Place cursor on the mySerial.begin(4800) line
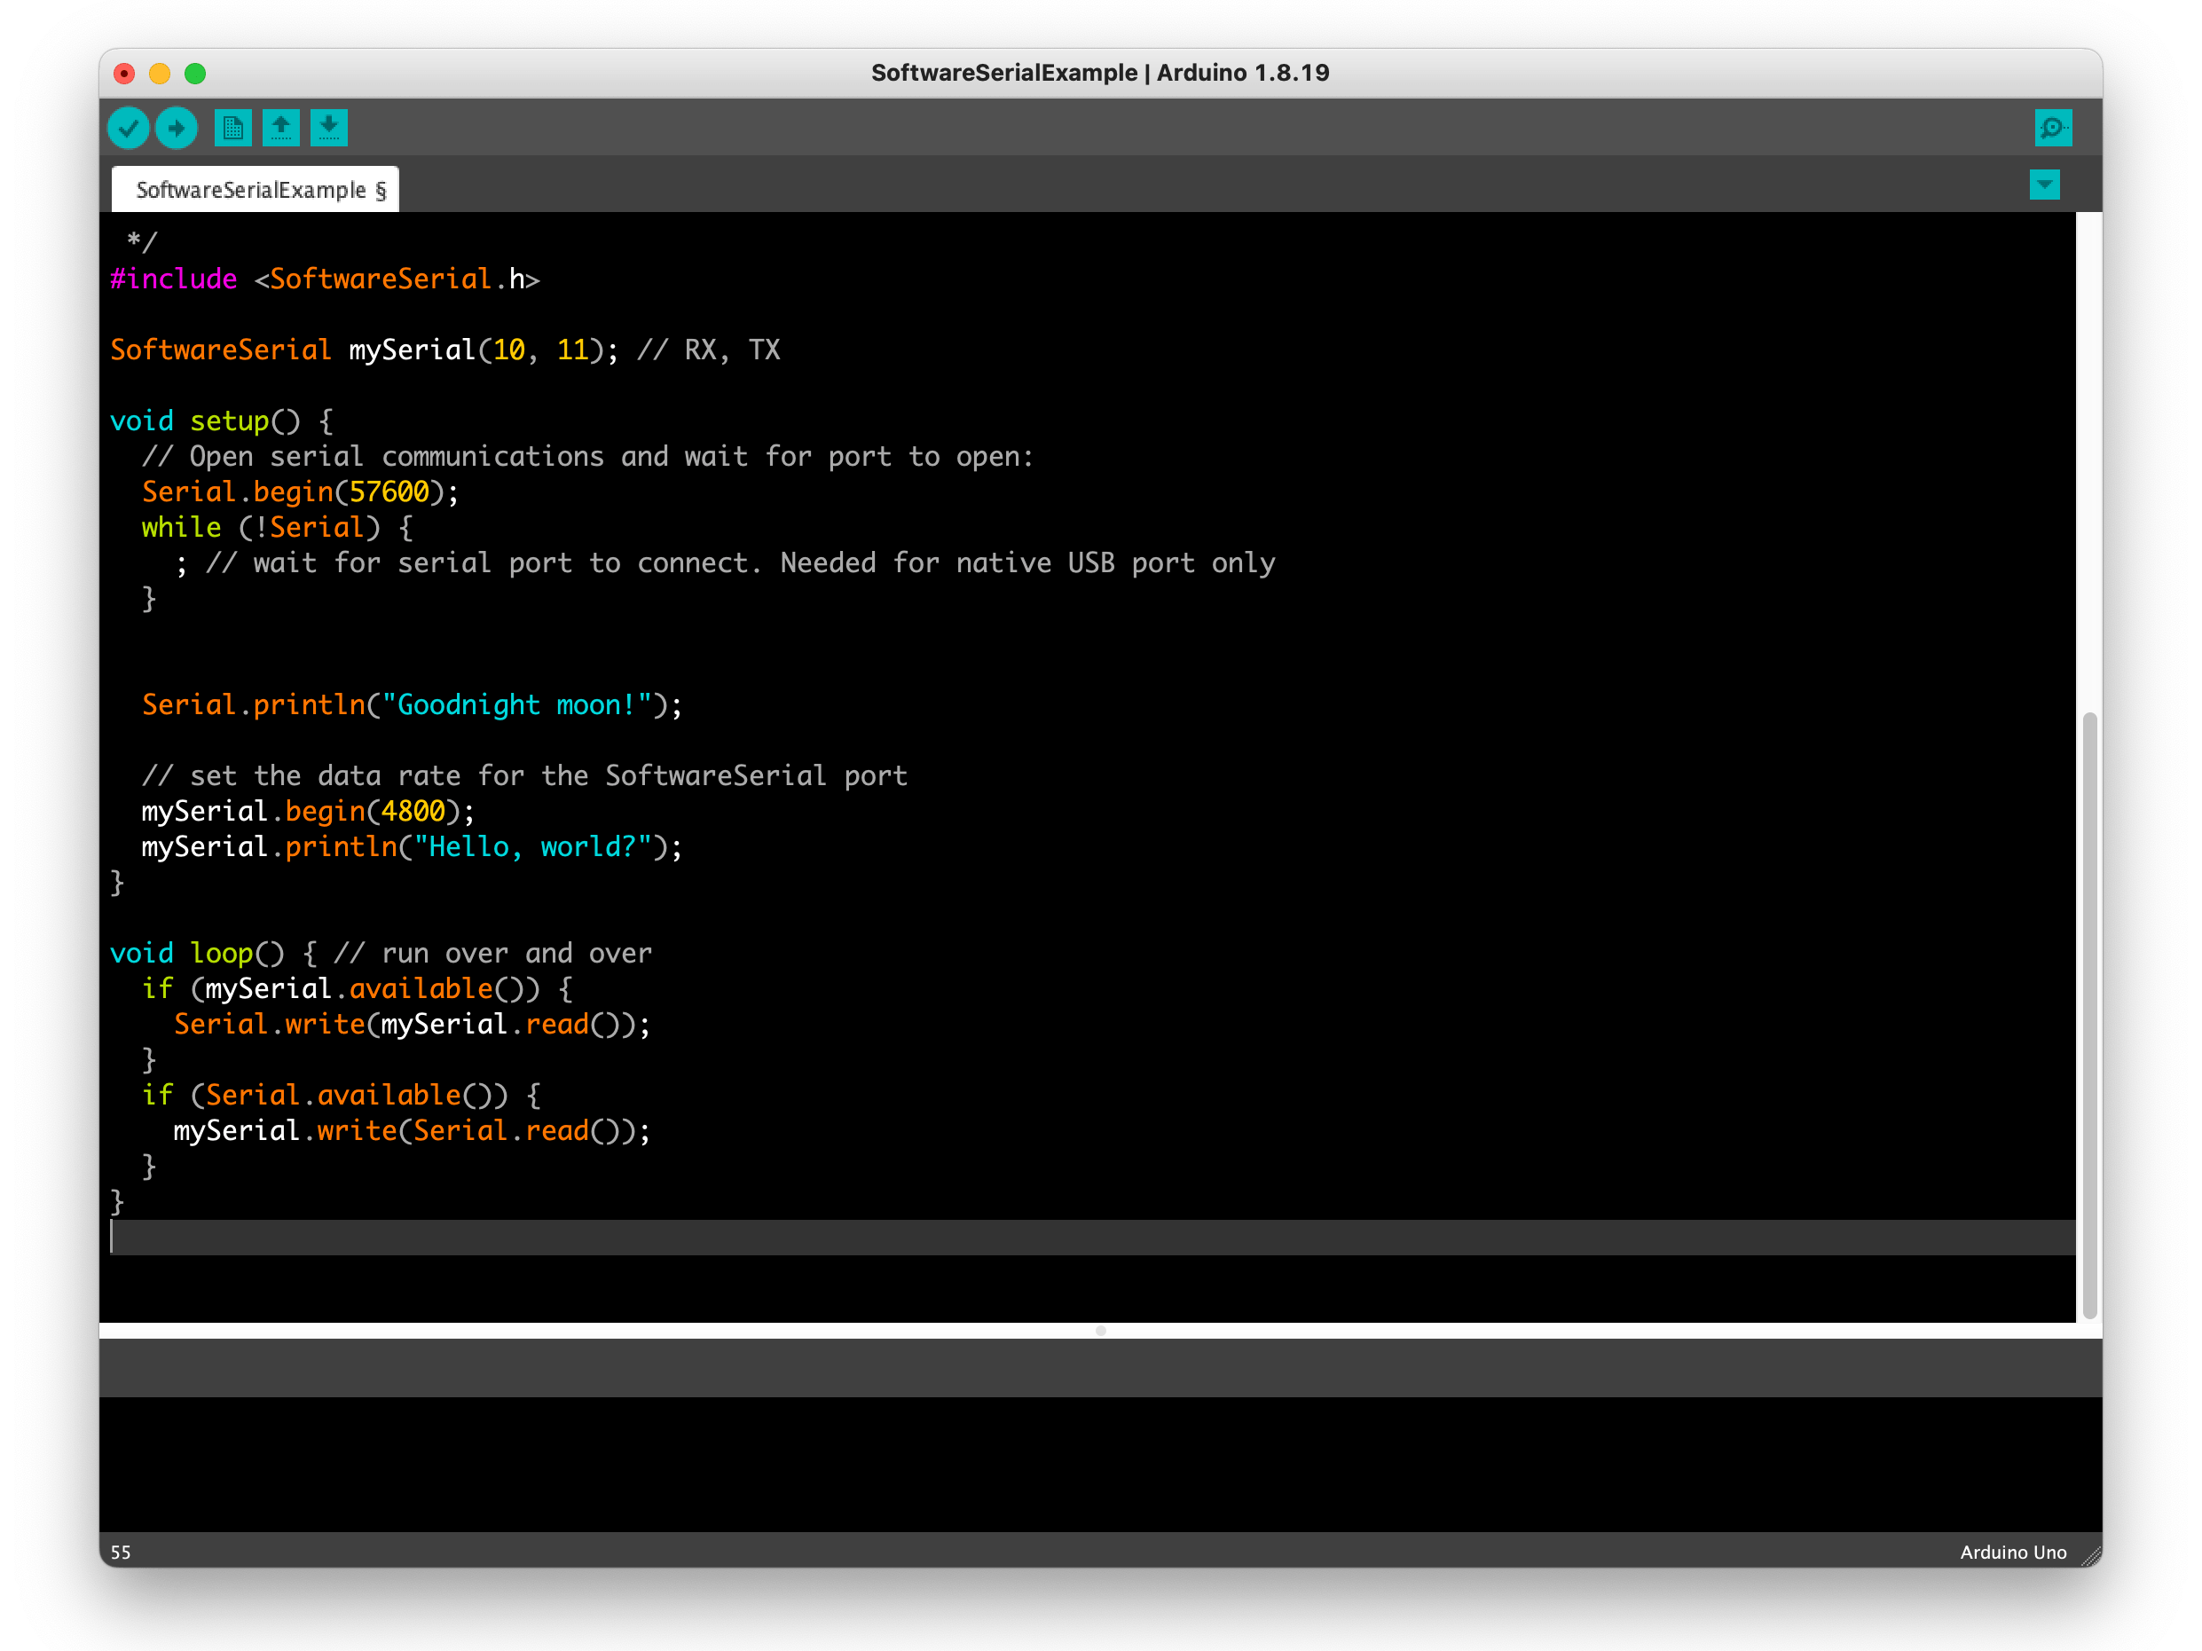The width and height of the screenshot is (2202, 1651). tap(307, 811)
